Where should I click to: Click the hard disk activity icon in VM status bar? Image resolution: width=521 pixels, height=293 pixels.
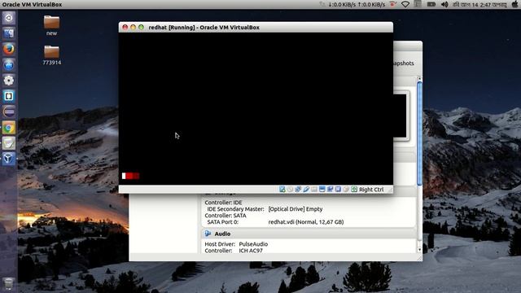click(x=282, y=190)
